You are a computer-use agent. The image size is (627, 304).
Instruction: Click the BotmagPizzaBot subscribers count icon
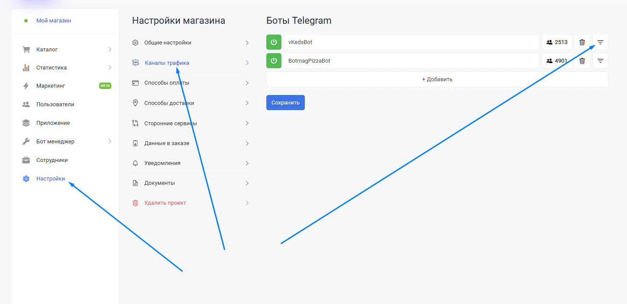[549, 61]
